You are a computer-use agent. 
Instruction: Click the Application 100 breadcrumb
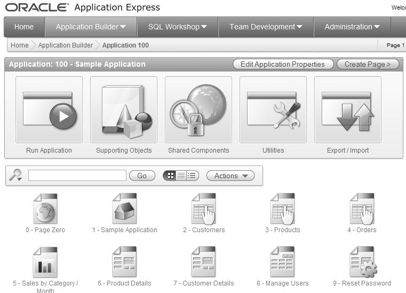(125, 45)
